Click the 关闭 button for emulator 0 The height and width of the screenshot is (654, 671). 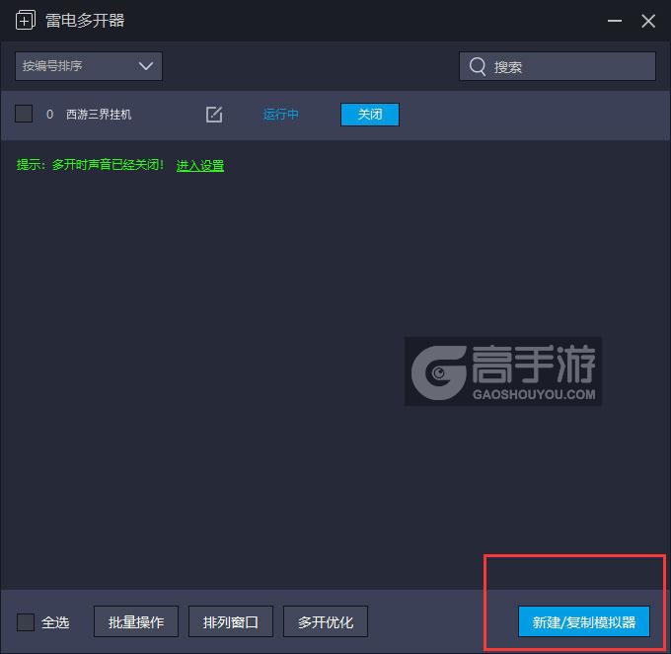coord(370,115)
